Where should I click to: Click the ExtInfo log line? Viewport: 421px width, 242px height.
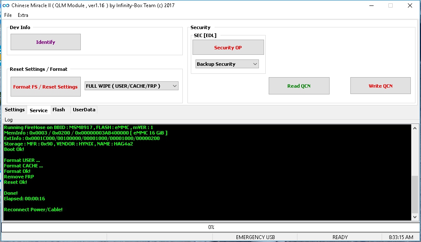tap(82, 139)
